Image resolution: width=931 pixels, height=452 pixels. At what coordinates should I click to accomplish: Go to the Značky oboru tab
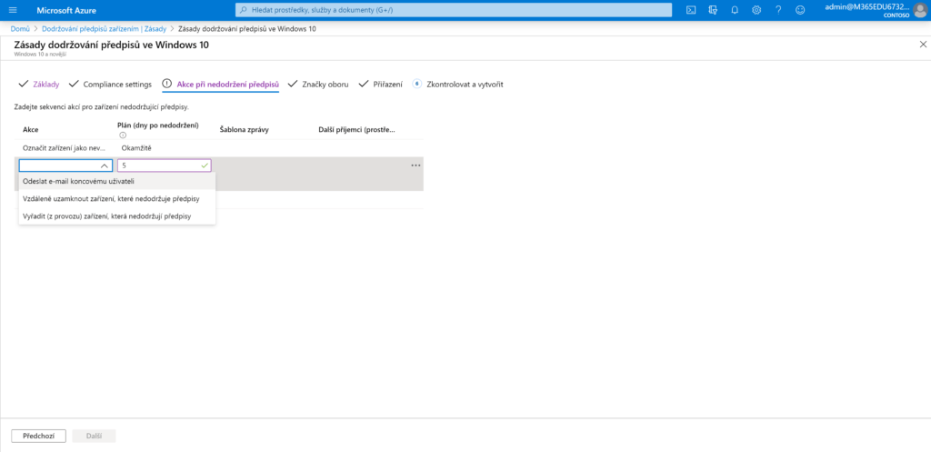pos(325,84)
